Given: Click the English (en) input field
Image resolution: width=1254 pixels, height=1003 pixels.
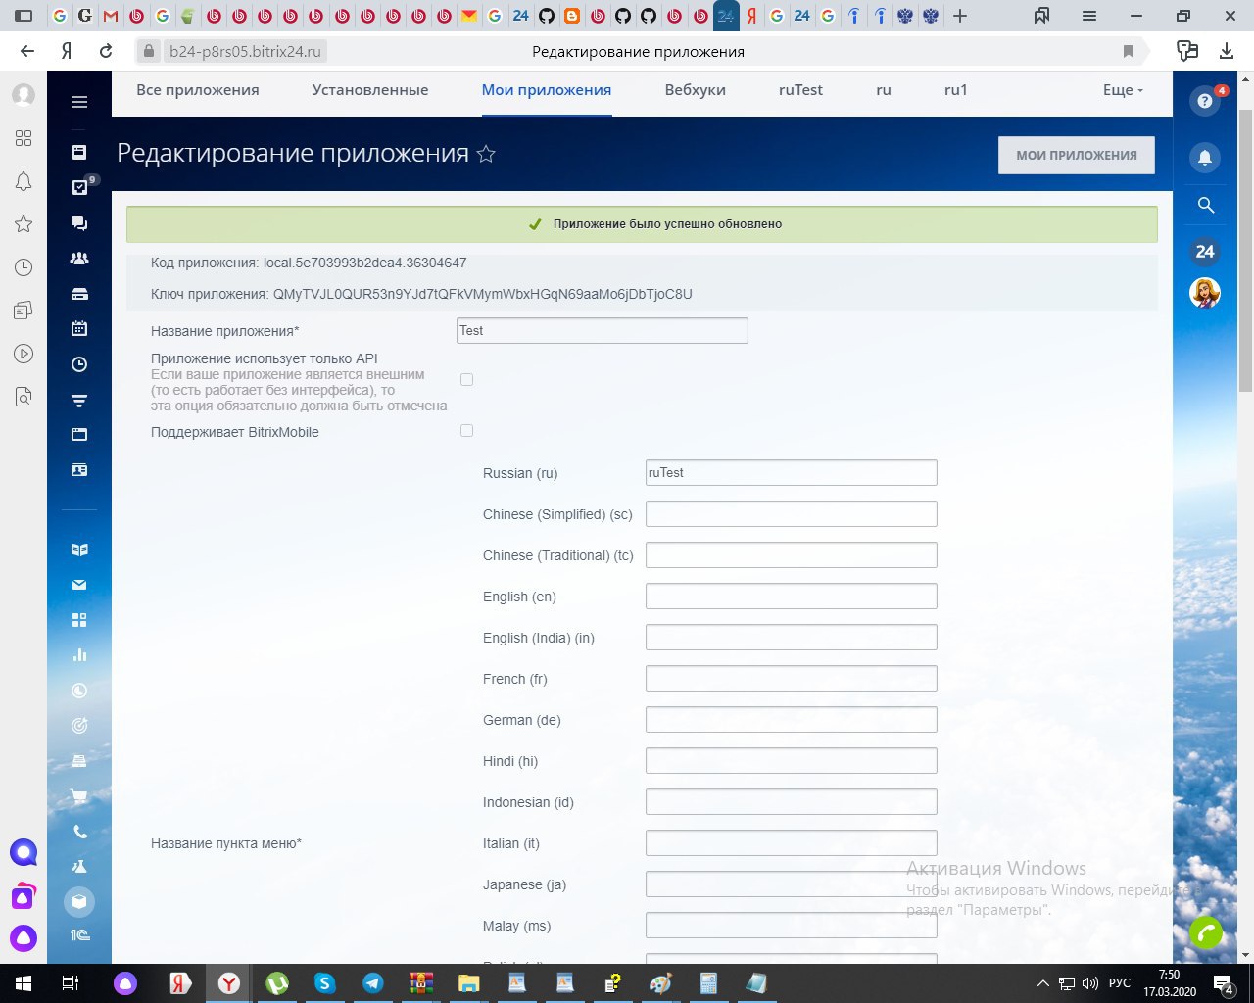Looking at the screenshot, I should 792,597.
